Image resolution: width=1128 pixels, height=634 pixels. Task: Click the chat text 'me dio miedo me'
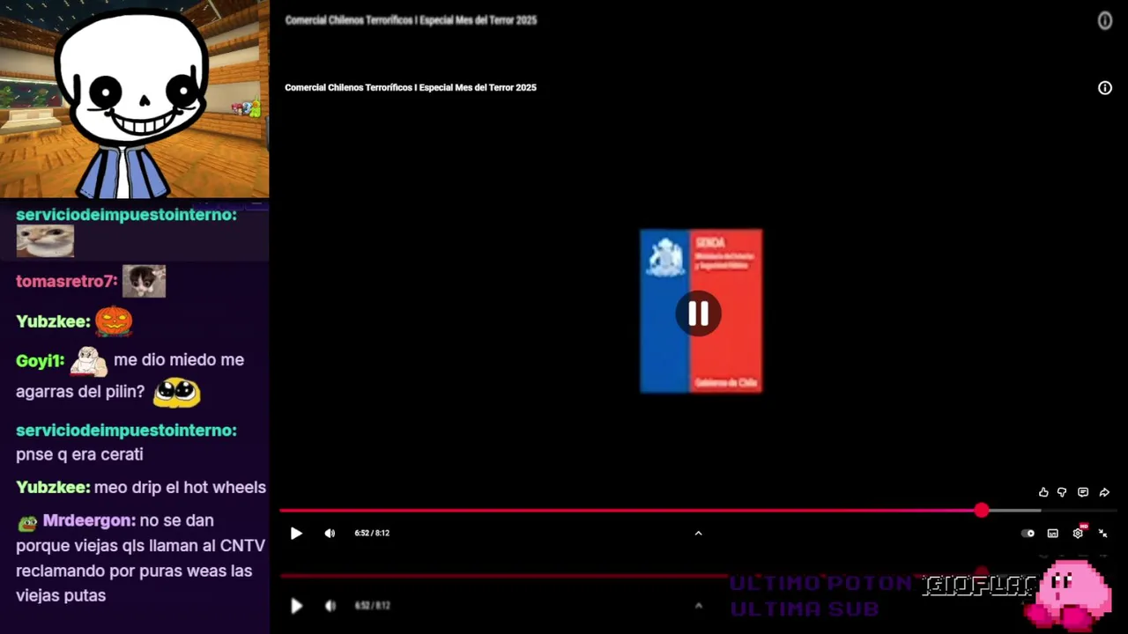[x=179, y=359]
